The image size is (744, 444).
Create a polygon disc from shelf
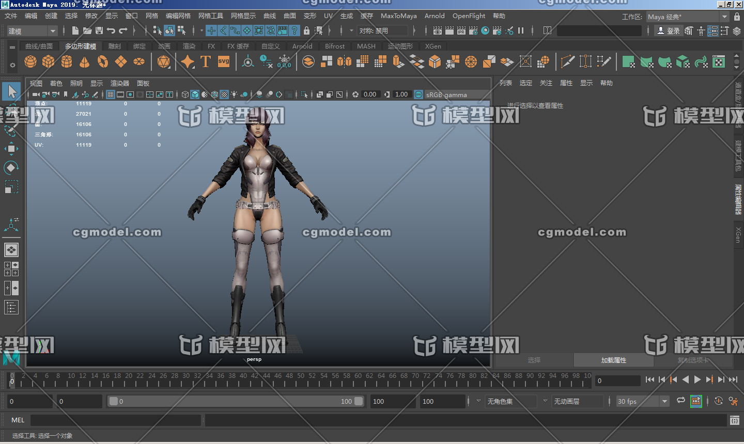click(x=139, y=62)
